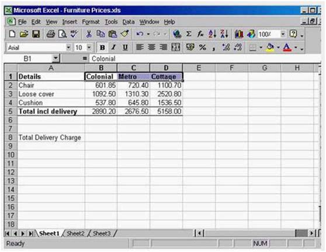Image resolution: width=326 pixels, height=252 pixels.
Task: Click the Fill Color paint bucket swatch
Action: tap(270, 47)
